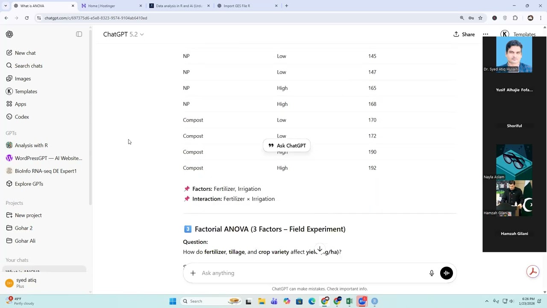Image resolution: width=547 pixels, height=308 pixels.
Task: Click the Templates button in the header
Action: coord(518,34)
